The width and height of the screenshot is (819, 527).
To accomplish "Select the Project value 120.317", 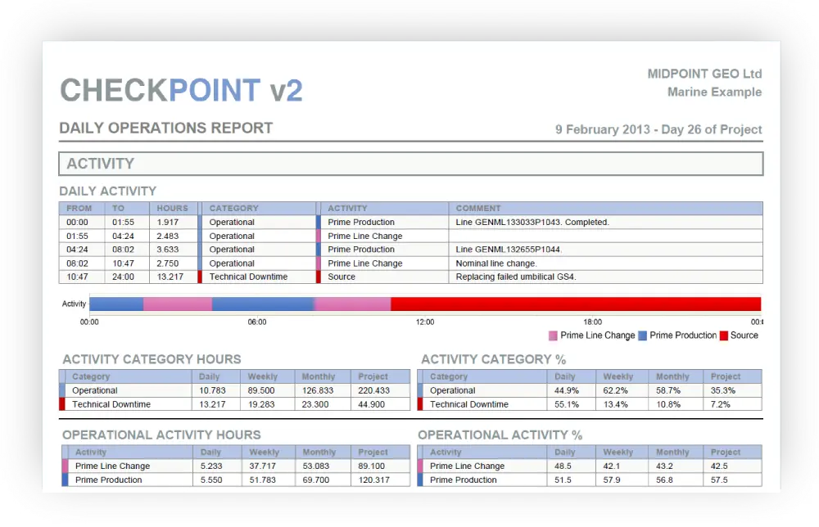I will coord(374,480).
